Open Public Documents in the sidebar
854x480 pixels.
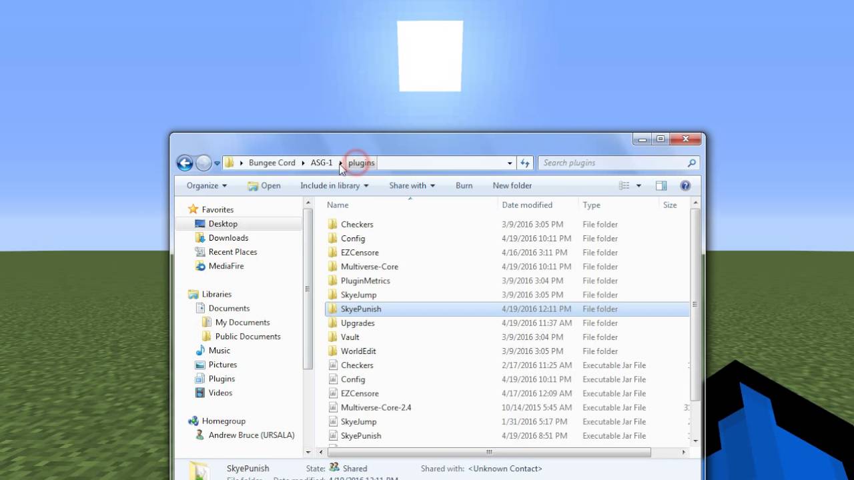248,337
